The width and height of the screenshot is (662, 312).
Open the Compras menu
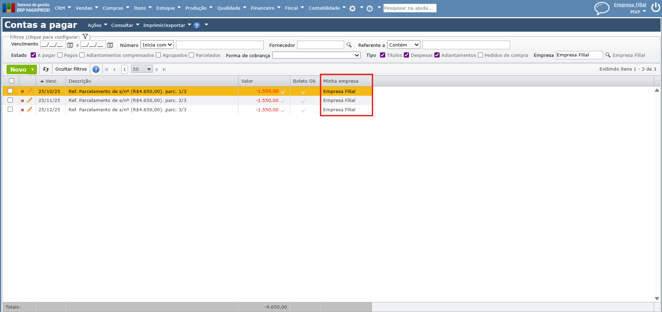pos(116,8)
